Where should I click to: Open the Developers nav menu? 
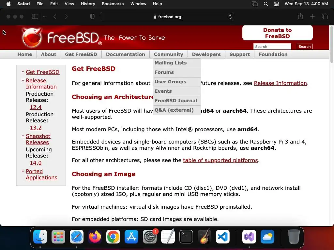(206, 54)
